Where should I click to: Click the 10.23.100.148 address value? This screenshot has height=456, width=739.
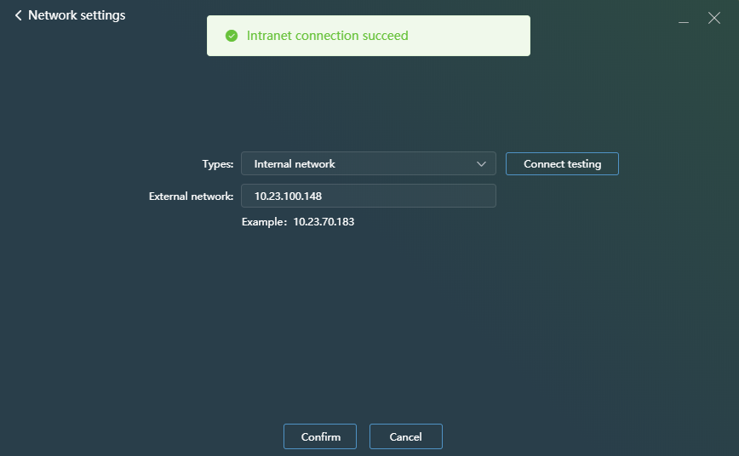pos(288,196)
